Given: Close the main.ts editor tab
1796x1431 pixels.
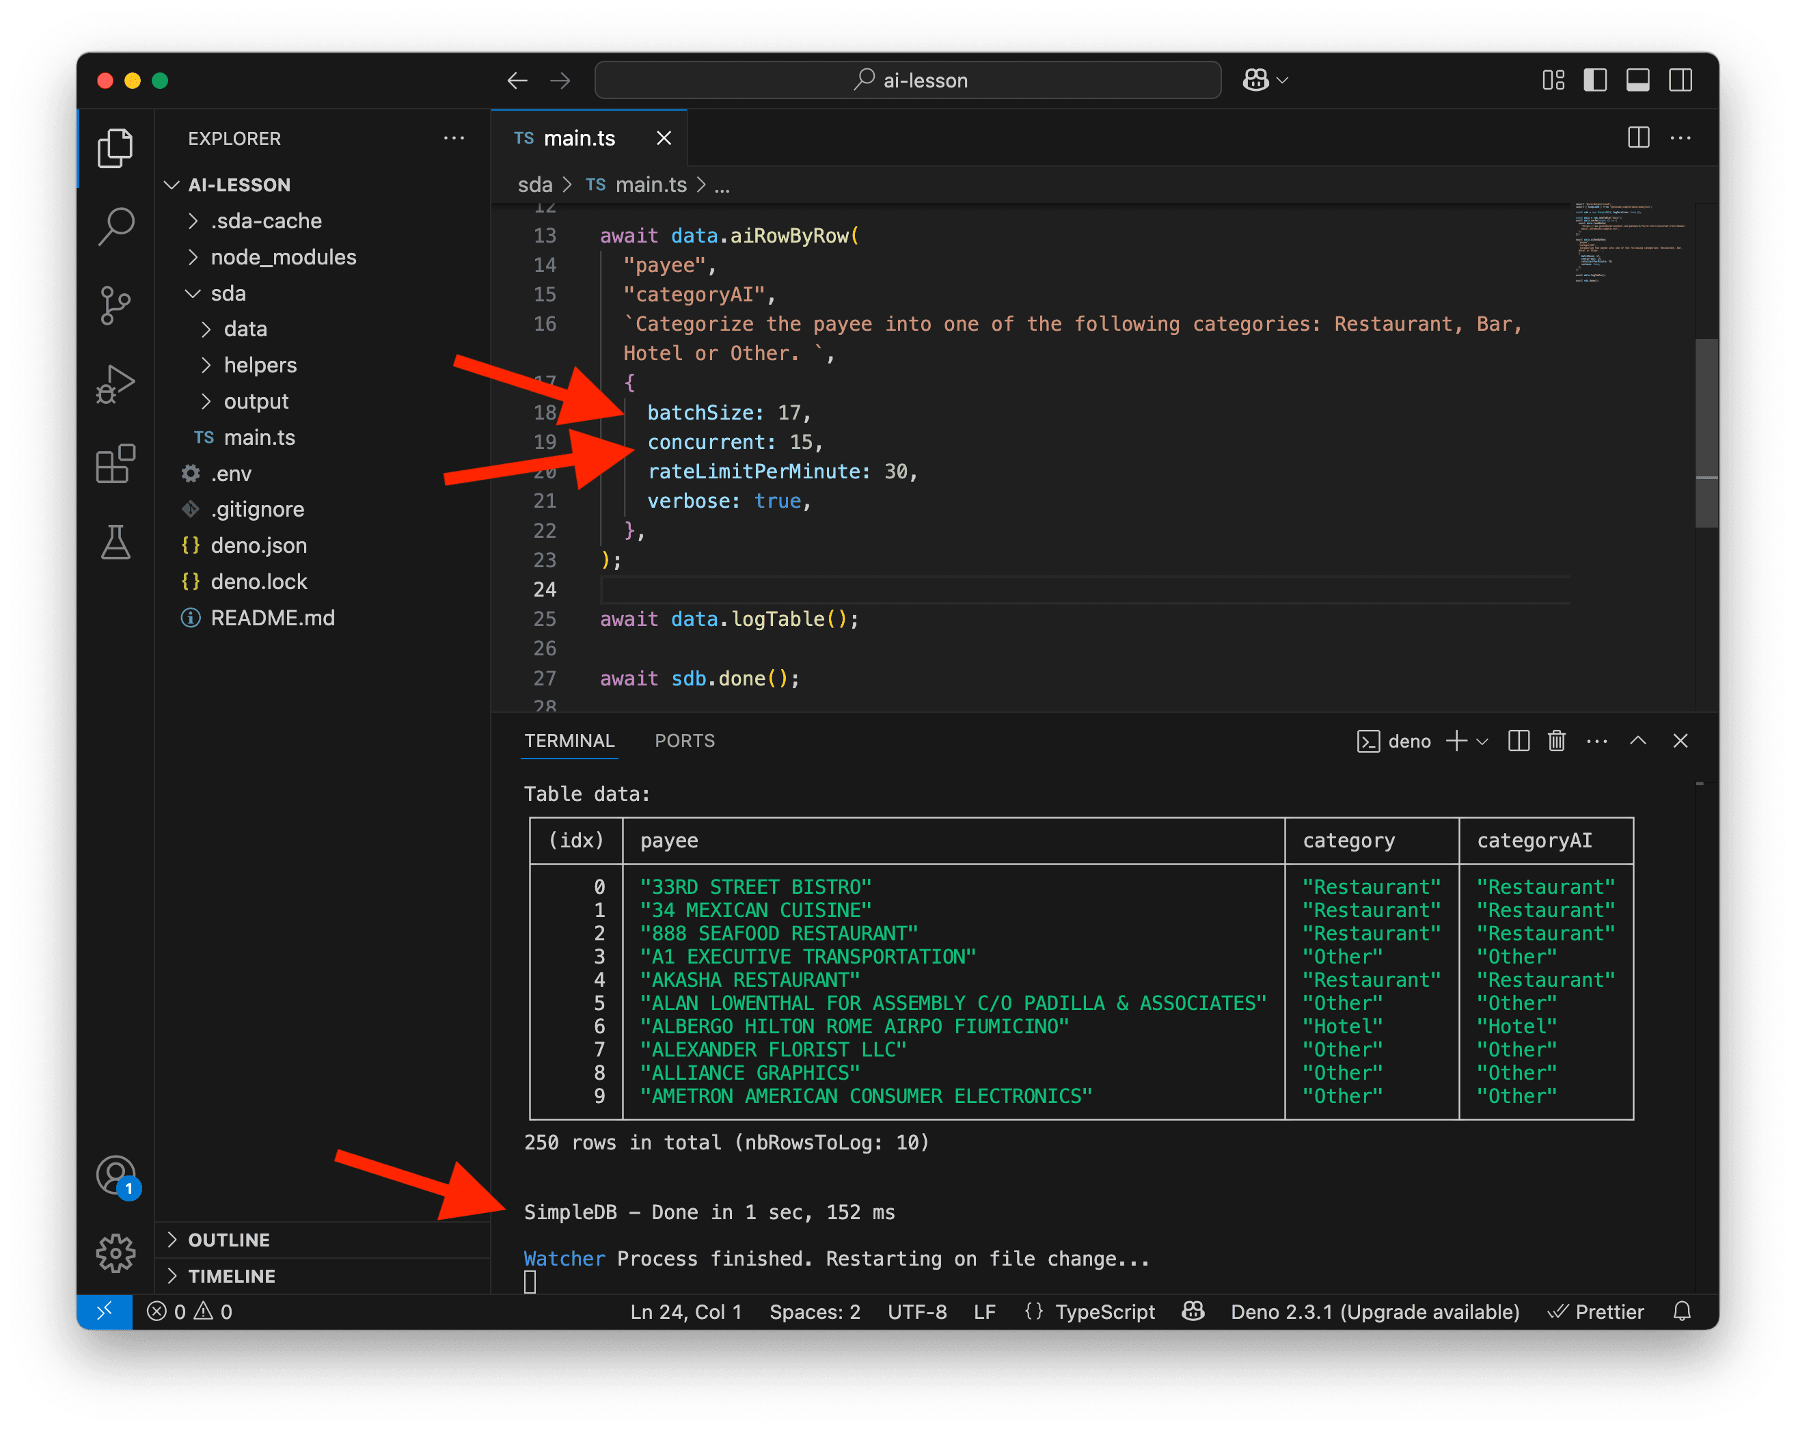Looking at the screenshot, I should coord(663,138).
